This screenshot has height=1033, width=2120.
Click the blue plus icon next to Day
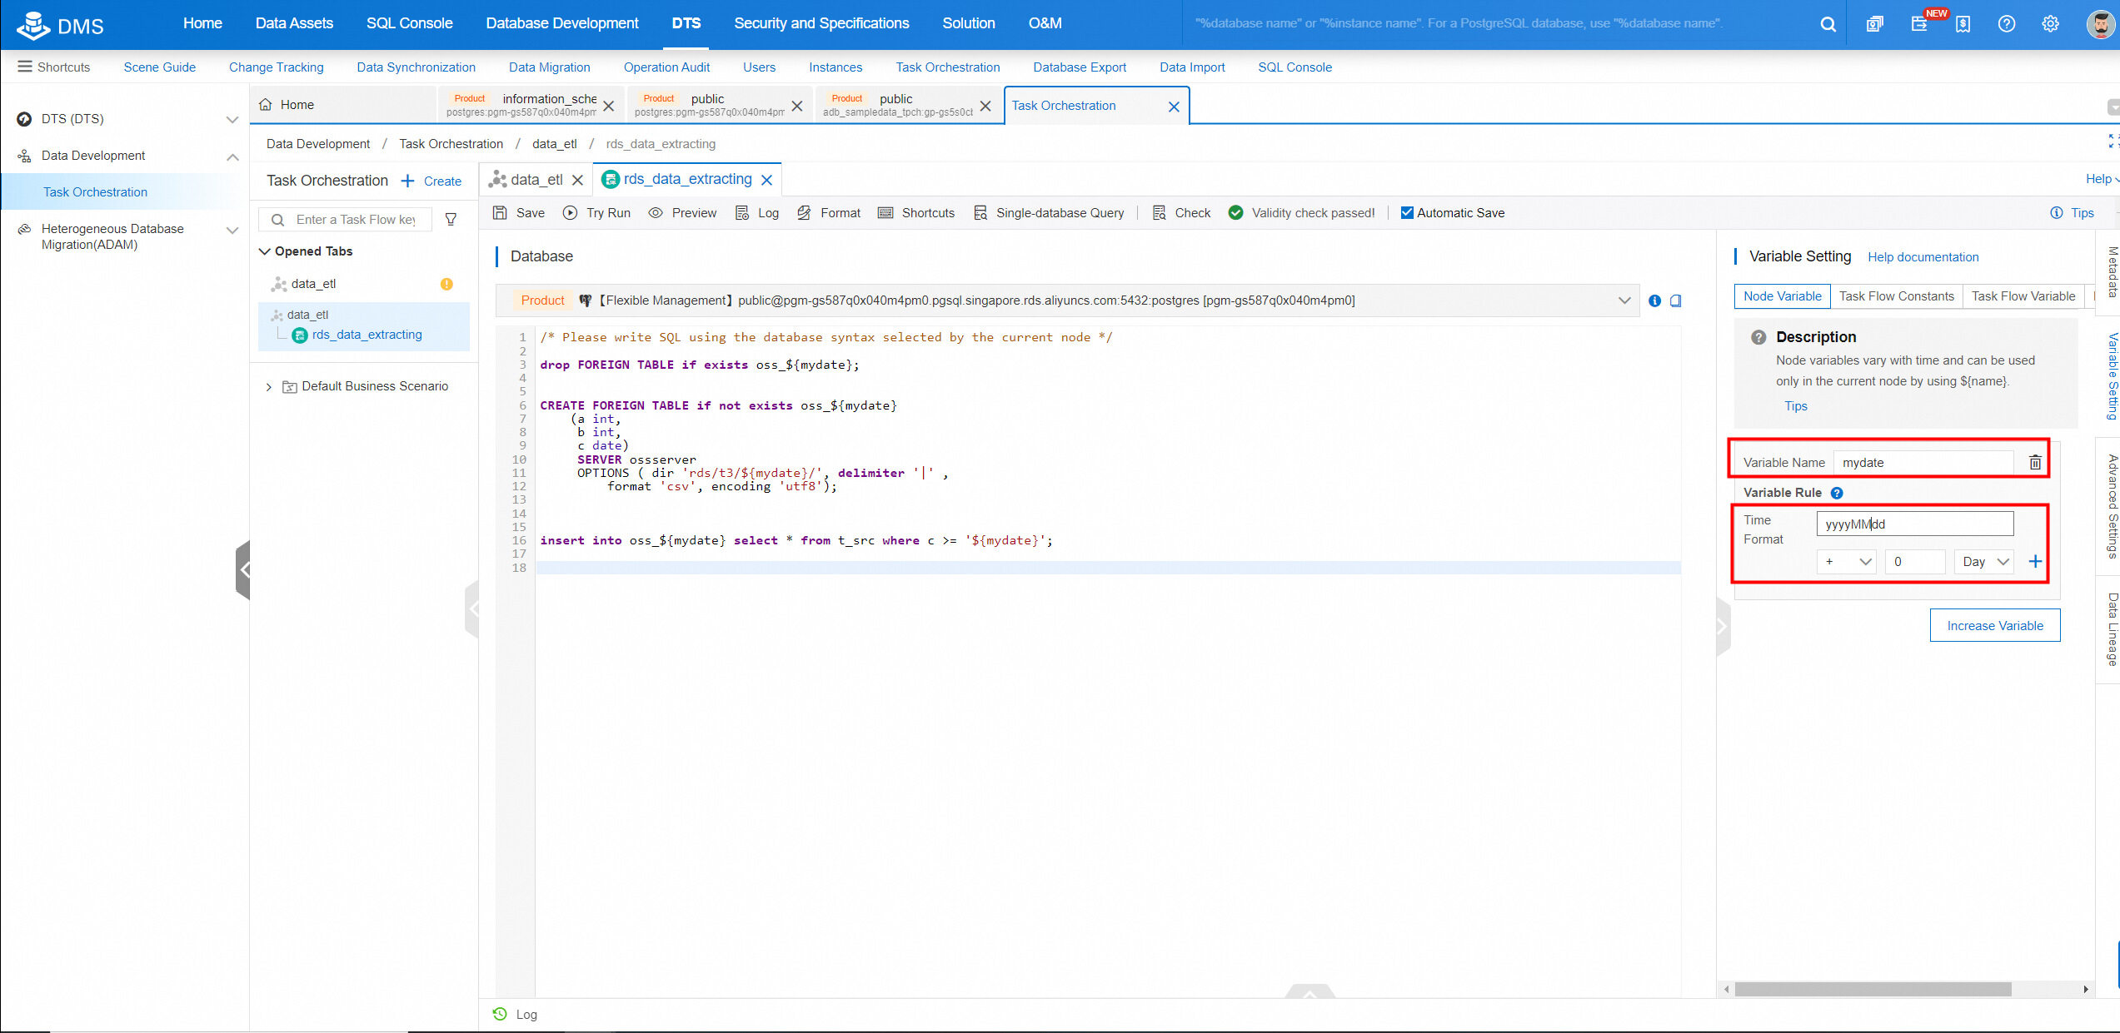[x=2035, y=562]
